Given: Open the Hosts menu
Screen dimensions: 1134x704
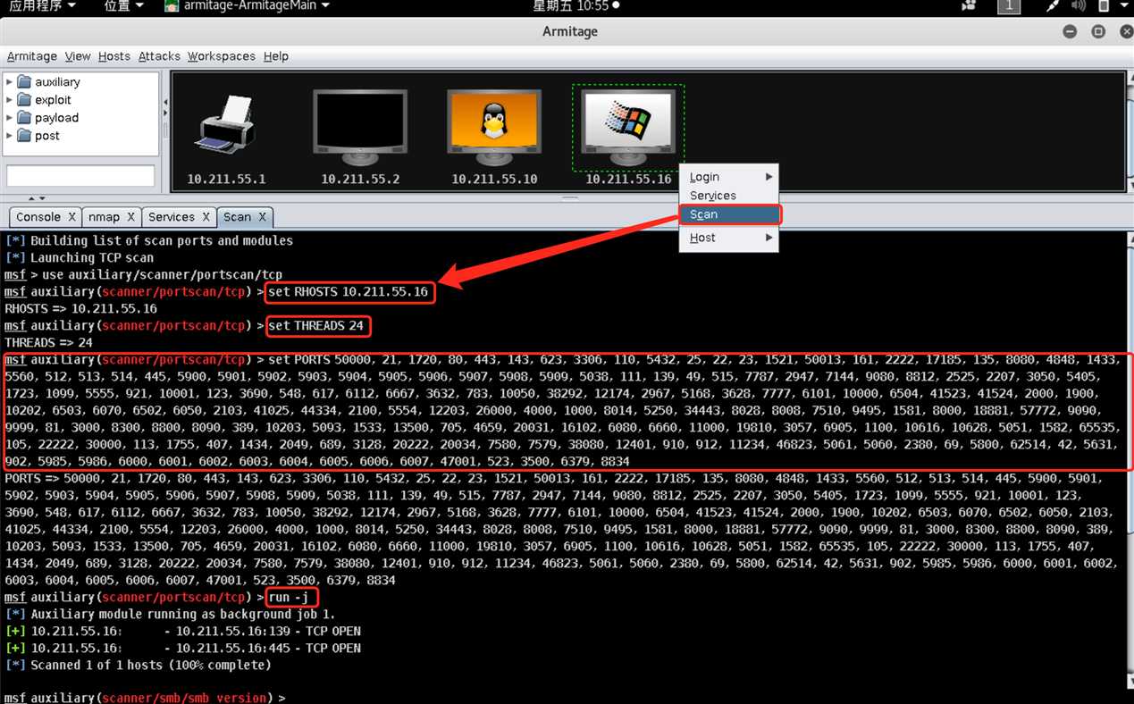Looking at the screenshot, I should pyautogui.click(x=114, y=56).
